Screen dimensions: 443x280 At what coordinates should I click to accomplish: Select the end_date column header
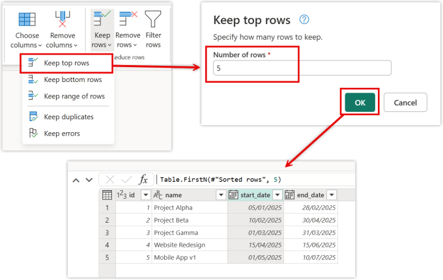[311, 195]
